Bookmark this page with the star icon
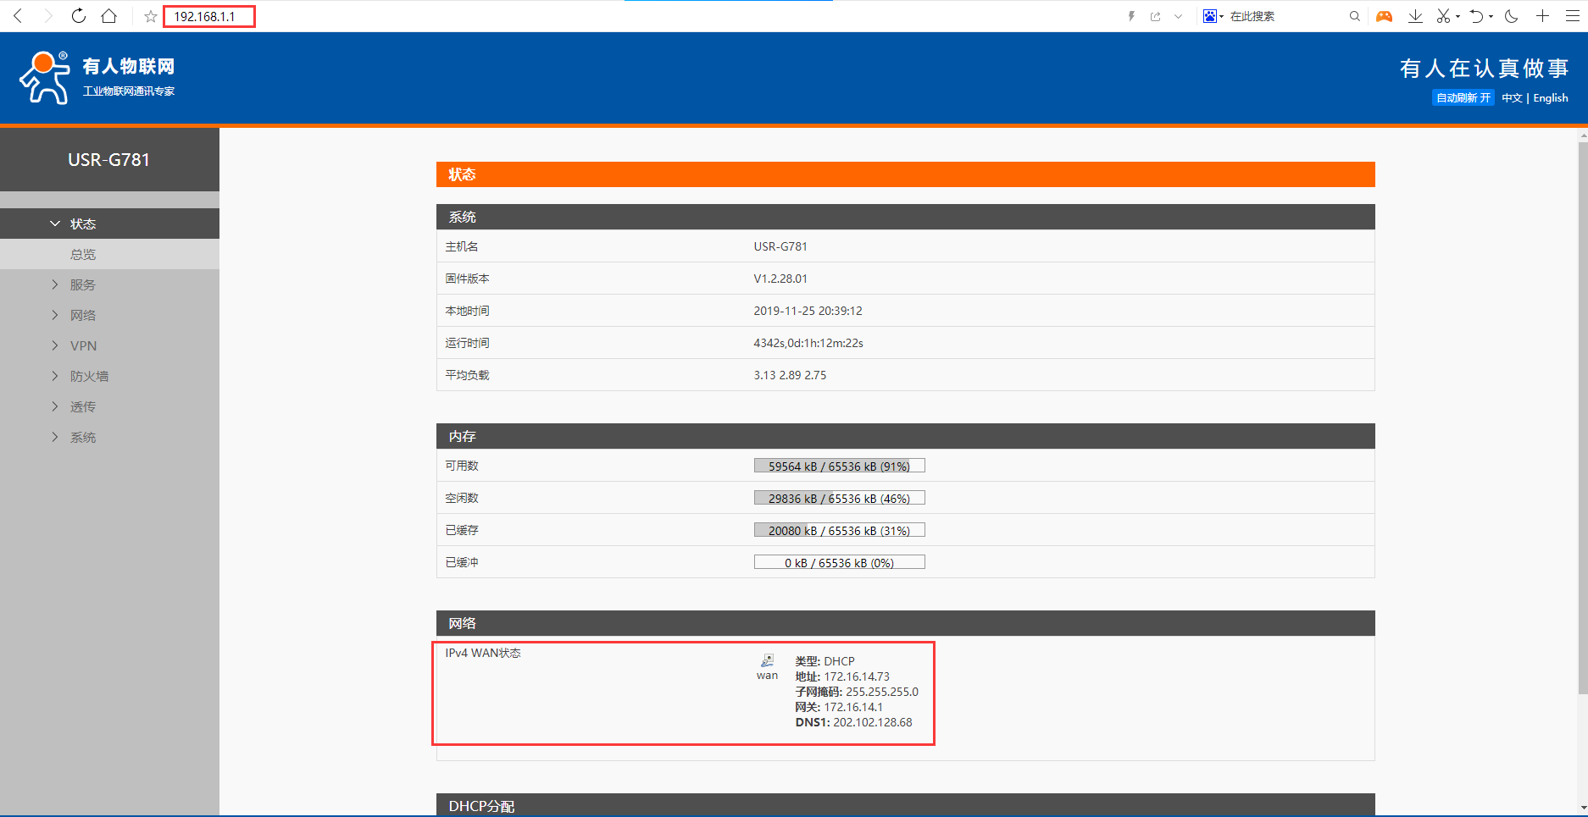1588x817 pixels. tap(151, 16)
